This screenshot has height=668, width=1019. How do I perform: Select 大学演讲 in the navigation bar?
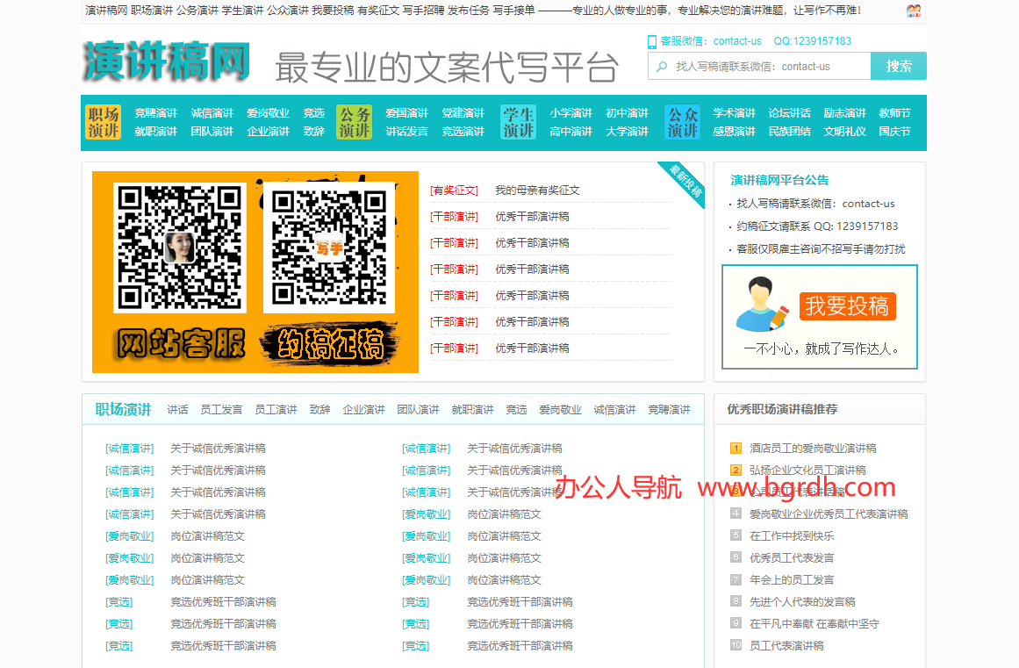[627, 132]
